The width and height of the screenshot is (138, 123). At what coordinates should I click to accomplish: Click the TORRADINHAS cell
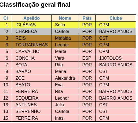(32, 45)
